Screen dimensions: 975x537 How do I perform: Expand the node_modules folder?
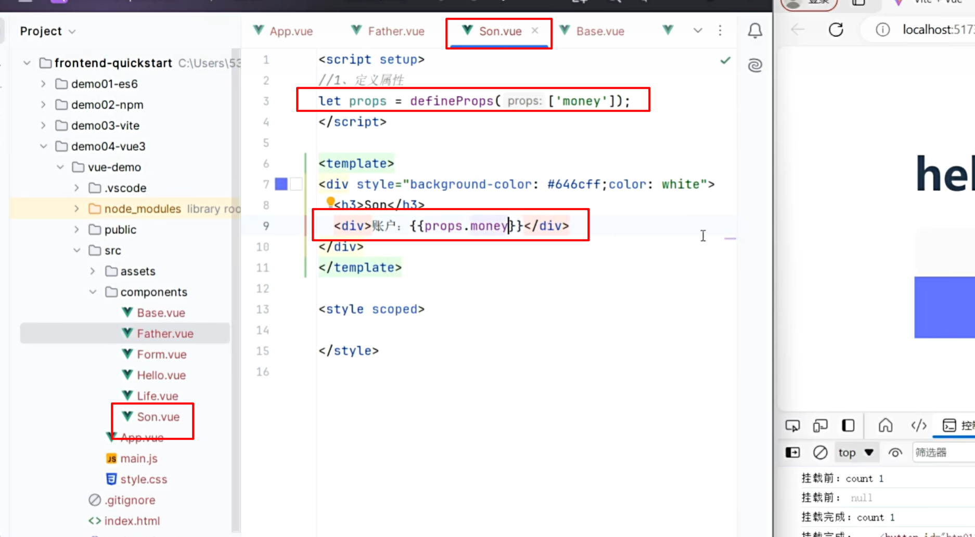pyautogui.click(x=76, y=208)
